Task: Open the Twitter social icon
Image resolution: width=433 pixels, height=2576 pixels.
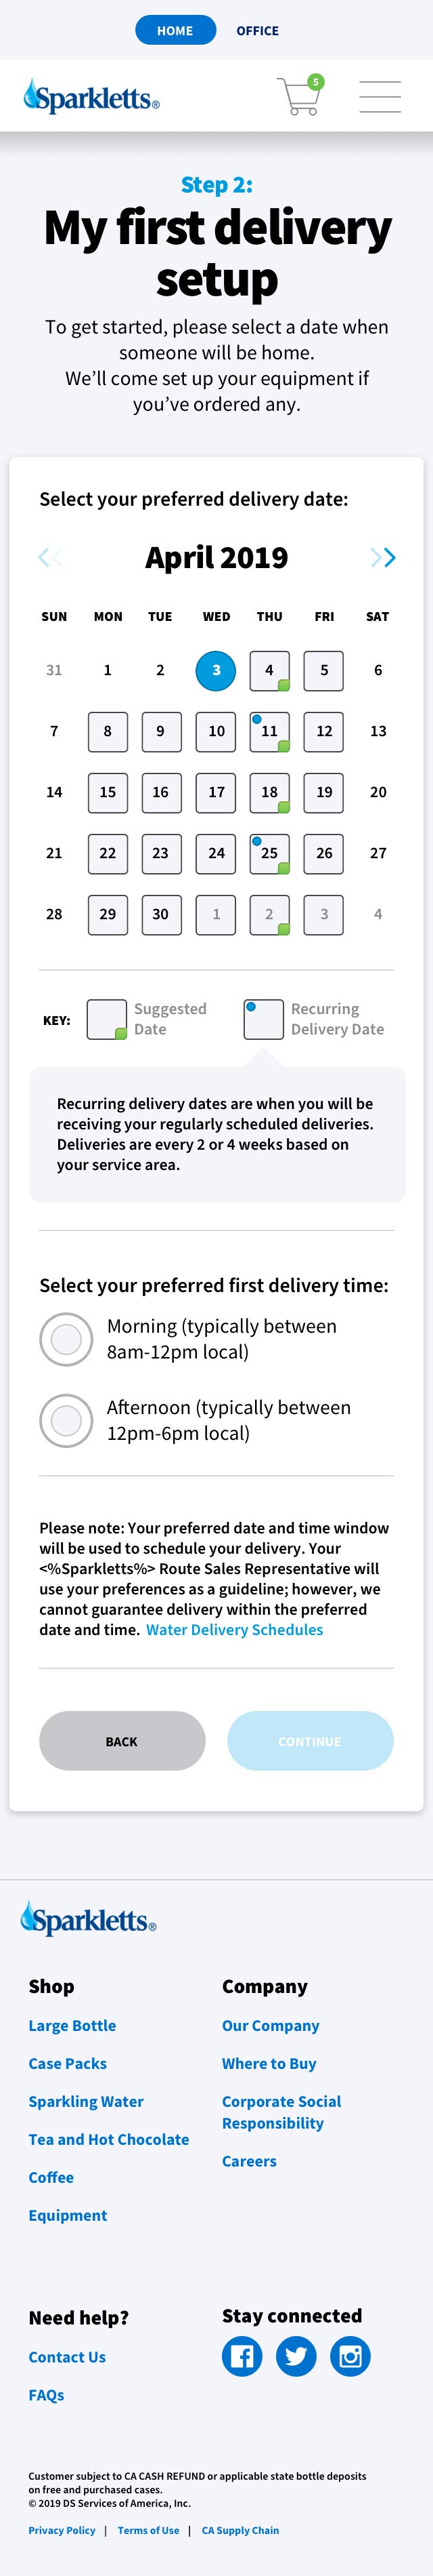Action: (x=296, y=2356)
